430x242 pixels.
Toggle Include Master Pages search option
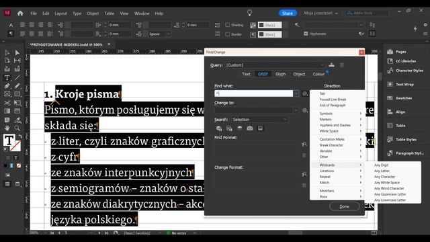pos(249,128)
